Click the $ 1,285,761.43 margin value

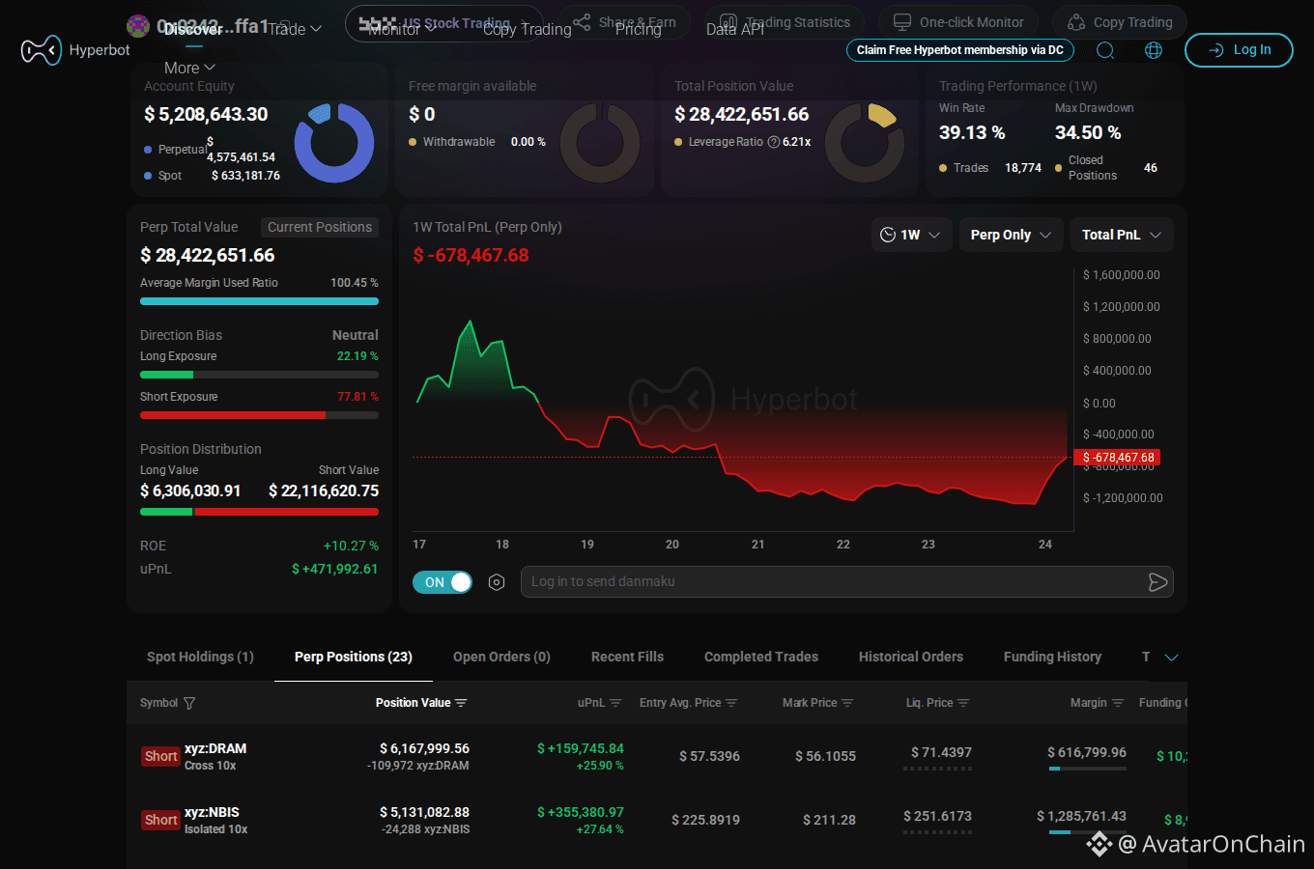click(x=1081, y=816)
